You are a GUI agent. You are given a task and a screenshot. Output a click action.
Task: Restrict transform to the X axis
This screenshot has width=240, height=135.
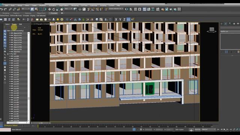coord(116,19)
